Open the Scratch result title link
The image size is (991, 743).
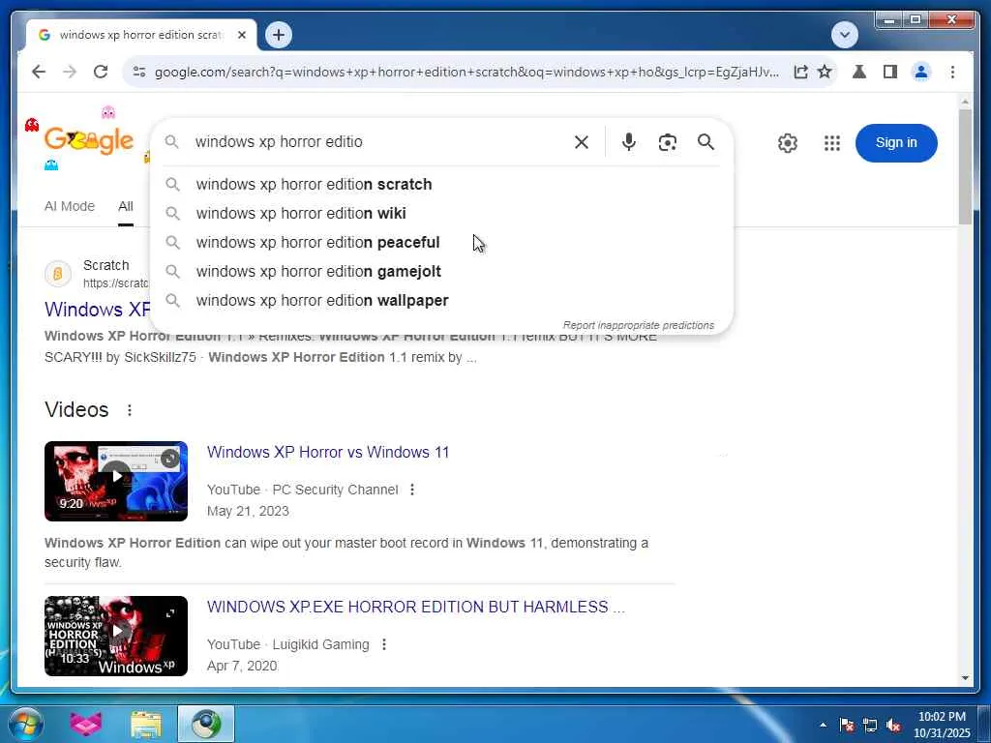point(98,310)
